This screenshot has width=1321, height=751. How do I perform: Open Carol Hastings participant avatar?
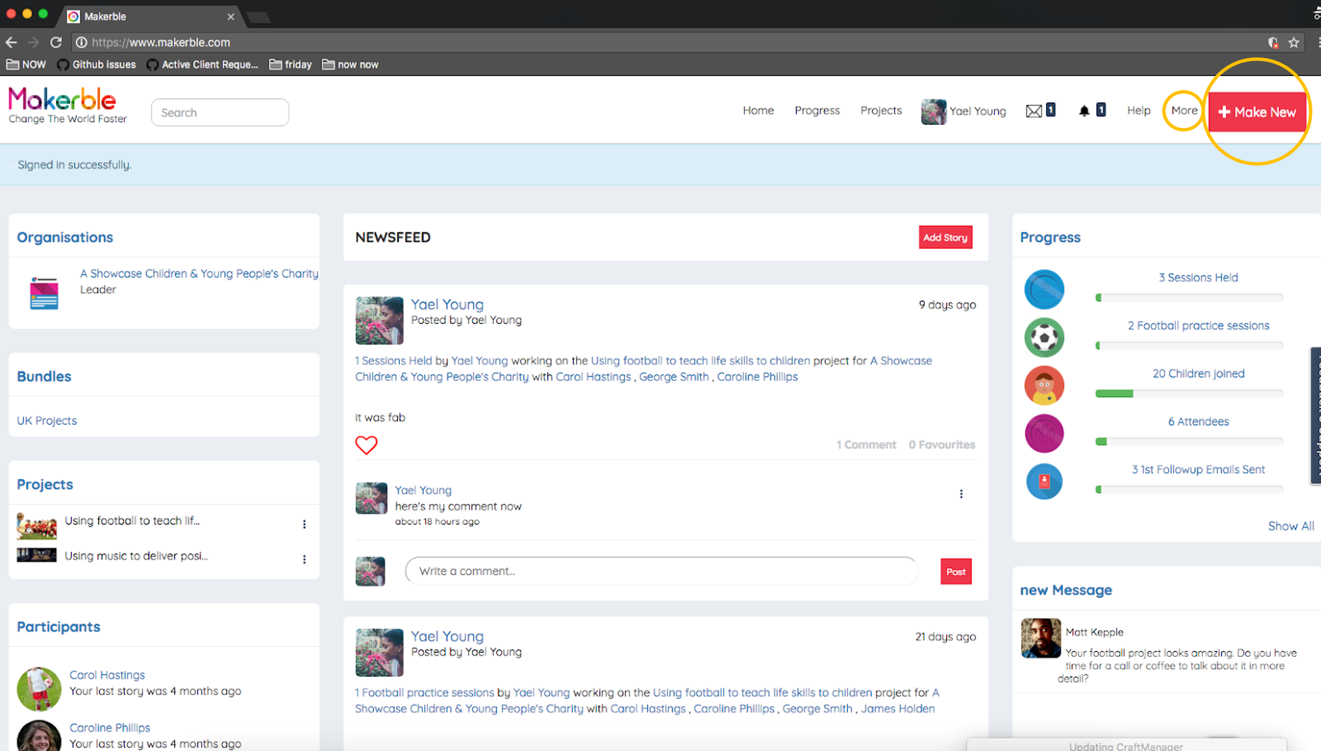pyautogui.click(x=39, y=688)
